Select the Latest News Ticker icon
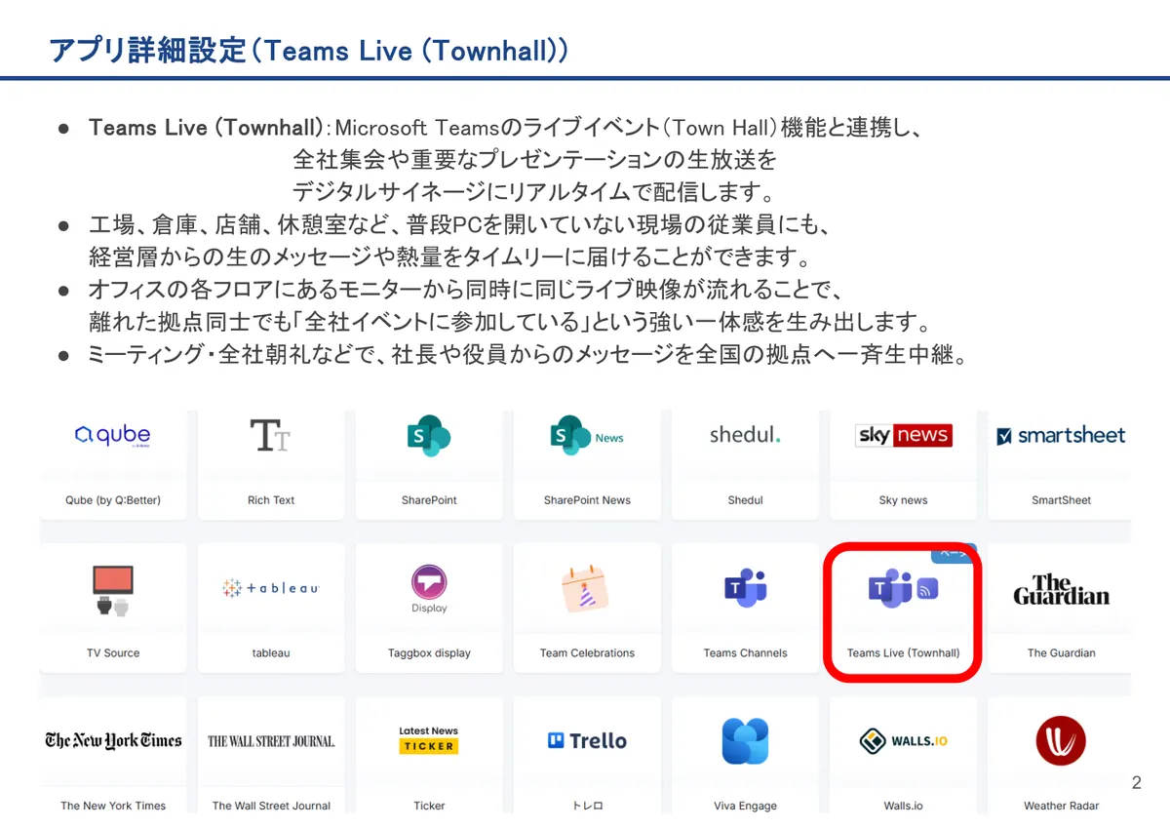Viewport: 1170px width, 828px height. (429, 740)
